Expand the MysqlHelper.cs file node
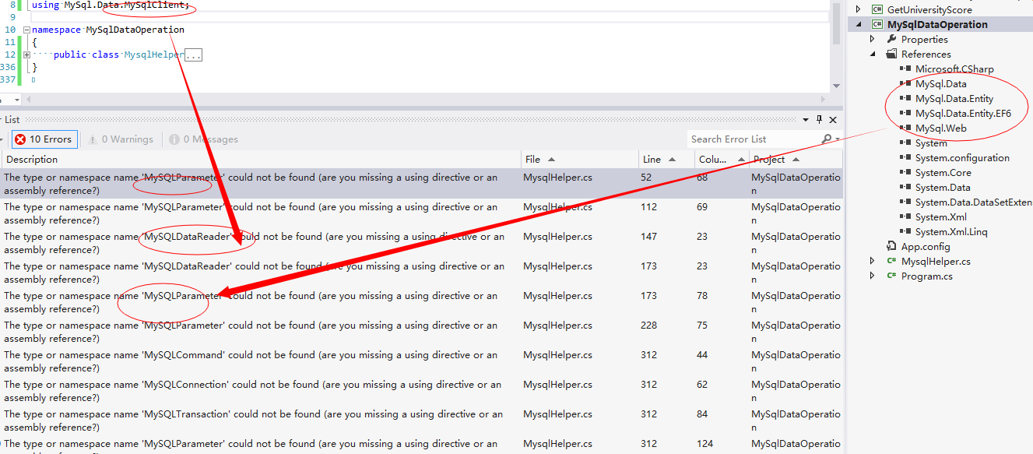The width and height of the screenshot is (1033, 454). click(x=873, y=261)
